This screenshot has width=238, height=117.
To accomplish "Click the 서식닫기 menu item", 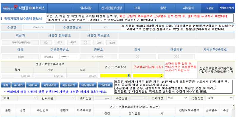I will [189, 8].
